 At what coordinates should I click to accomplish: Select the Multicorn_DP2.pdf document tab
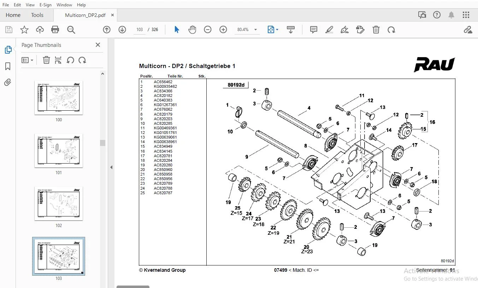coord(85,15)
